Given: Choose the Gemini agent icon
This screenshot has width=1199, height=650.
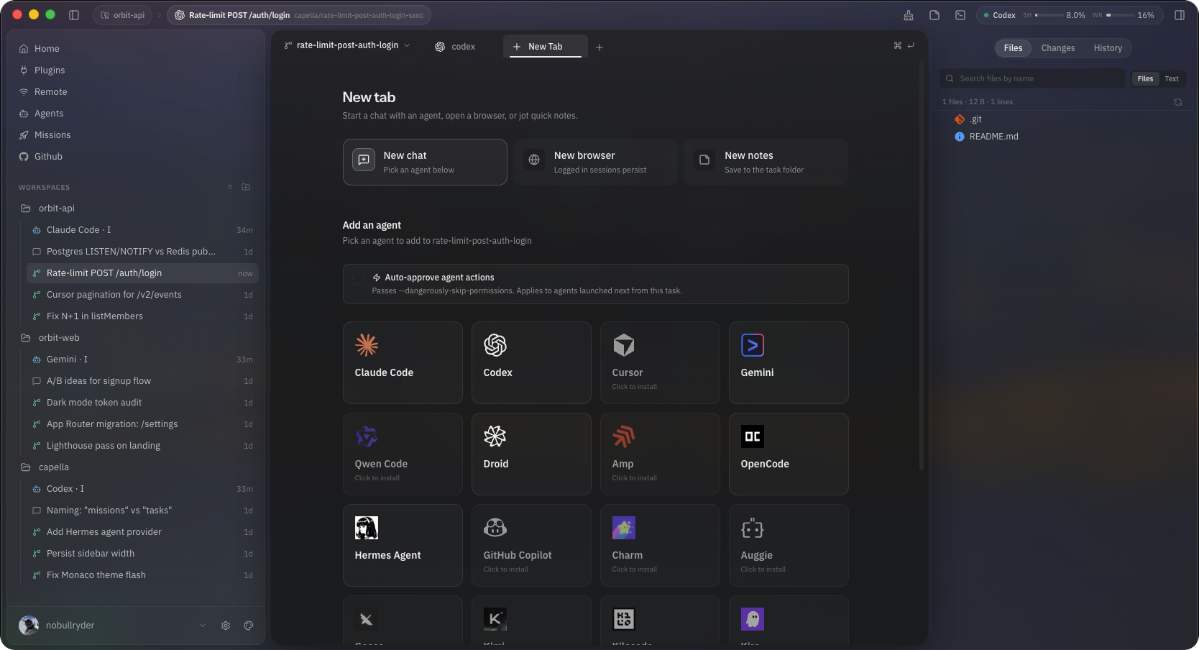Looking at the screenshot, I should [753, 345].
